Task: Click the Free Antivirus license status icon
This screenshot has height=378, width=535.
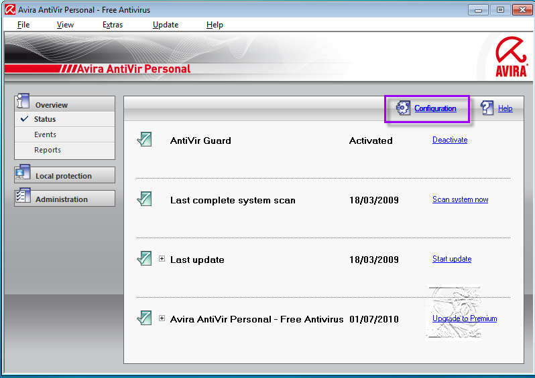Action: (144, 318)
